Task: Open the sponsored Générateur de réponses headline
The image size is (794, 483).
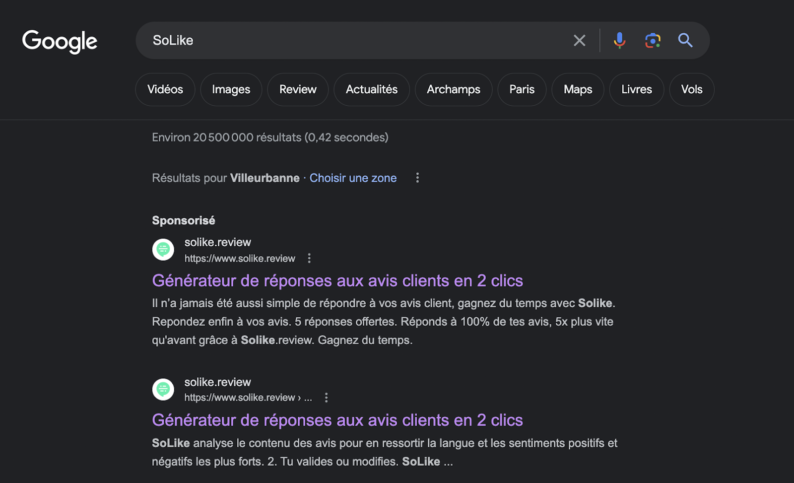Action: [x=337, y=281]
